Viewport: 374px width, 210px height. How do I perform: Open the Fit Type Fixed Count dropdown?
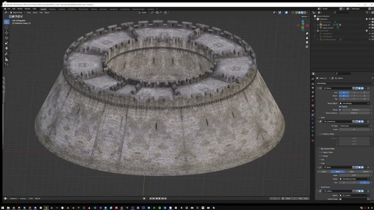point(354,126)
